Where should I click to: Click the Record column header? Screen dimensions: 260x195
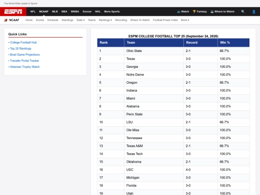[200, 43]
